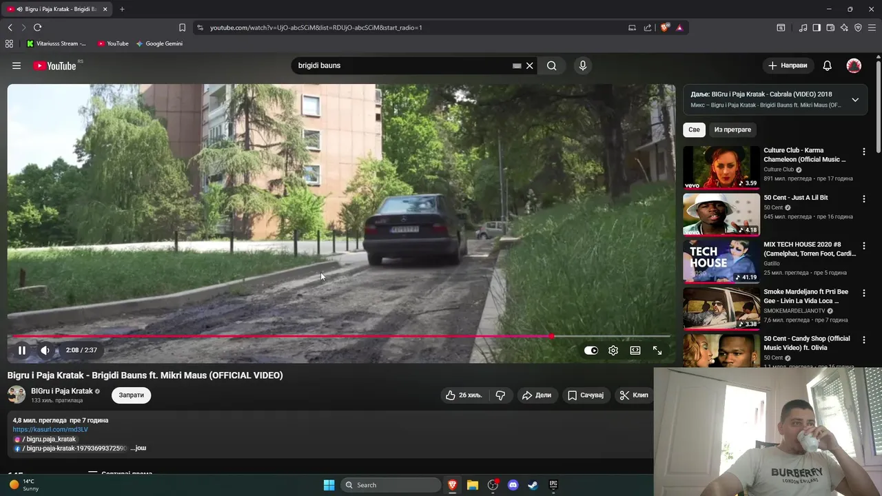This screenshot has height=496, width=882.
Task: Toggle the autoplay switch in the player
Action: click(x=591, y=350)
